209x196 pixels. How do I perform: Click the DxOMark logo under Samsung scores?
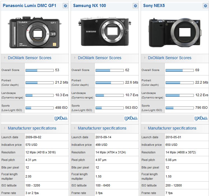(131, 118)
